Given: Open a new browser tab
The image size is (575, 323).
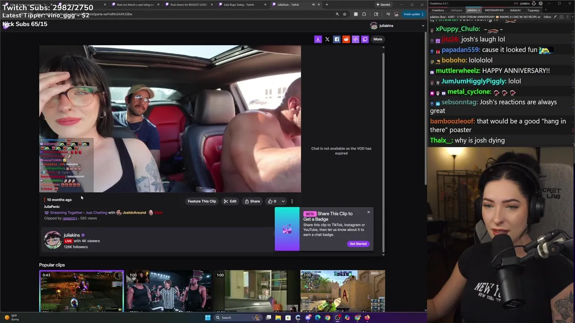Looking at the screenshot, I should (327, 4).
